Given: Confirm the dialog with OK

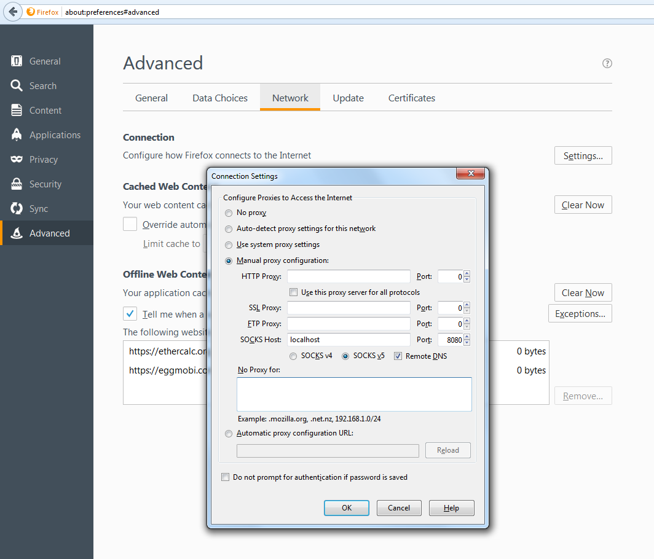Looking at the screenshot, I should pyautogui.click(x=347, y=508).
